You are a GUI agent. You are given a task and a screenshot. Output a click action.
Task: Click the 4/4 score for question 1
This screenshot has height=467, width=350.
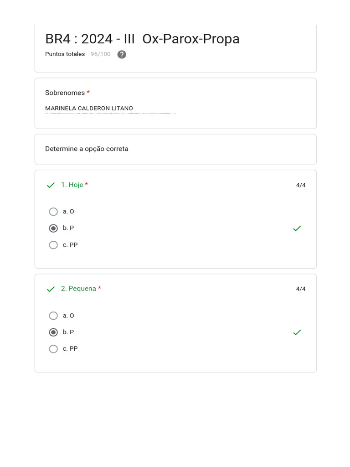point(301,185)
